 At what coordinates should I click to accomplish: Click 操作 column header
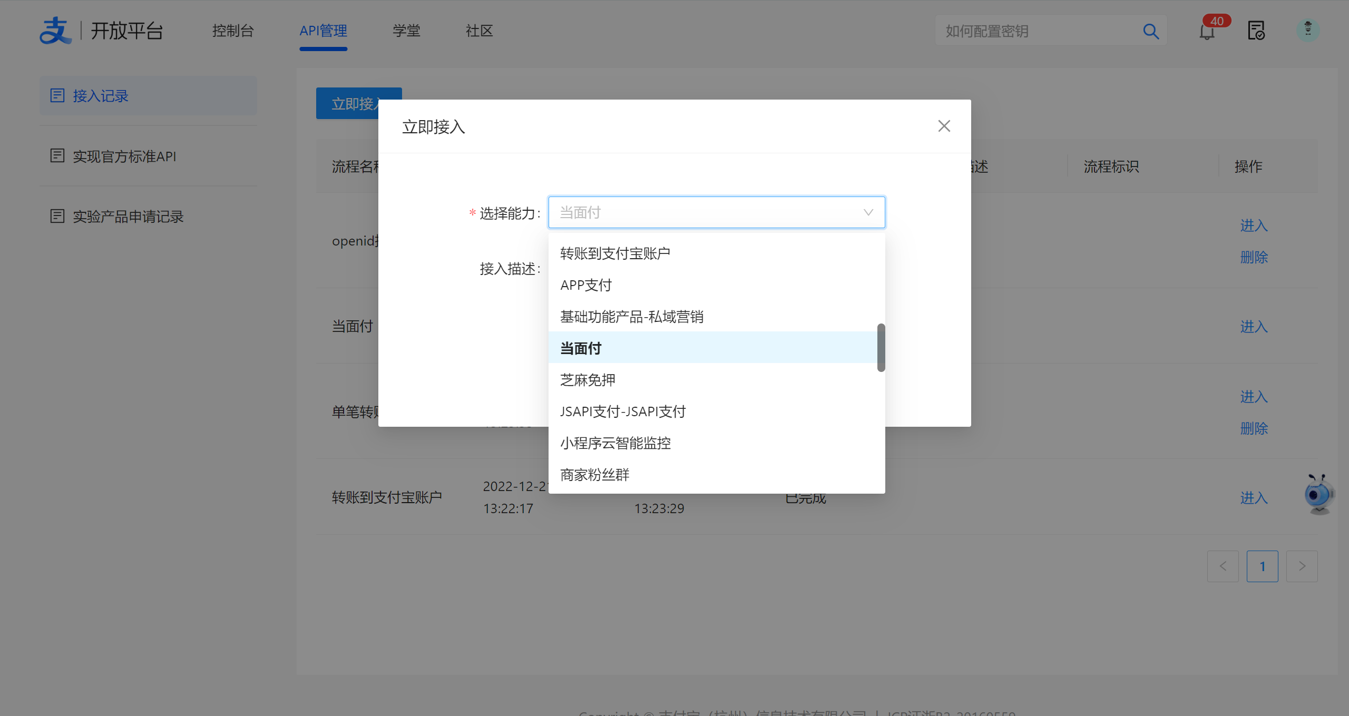click(1248, 166)
